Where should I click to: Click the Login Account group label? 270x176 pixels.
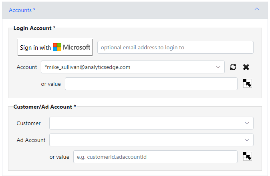(34, 28)
